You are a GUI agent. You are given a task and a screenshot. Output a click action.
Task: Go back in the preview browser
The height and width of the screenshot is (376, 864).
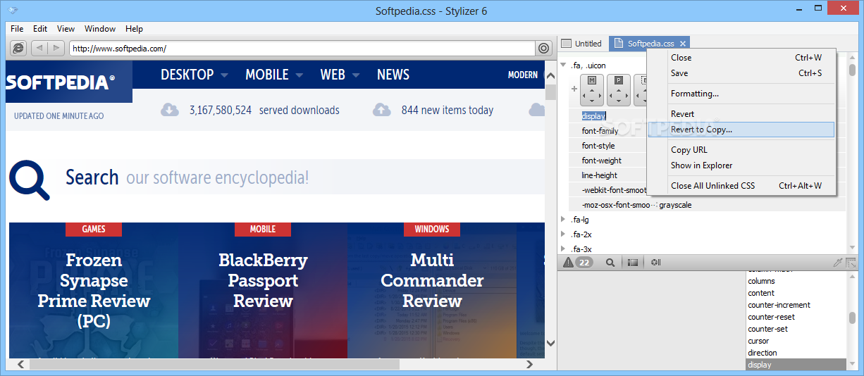tap(39, 48)
